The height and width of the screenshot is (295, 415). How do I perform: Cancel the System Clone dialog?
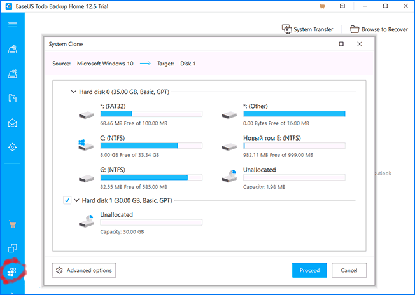[349, 270]
